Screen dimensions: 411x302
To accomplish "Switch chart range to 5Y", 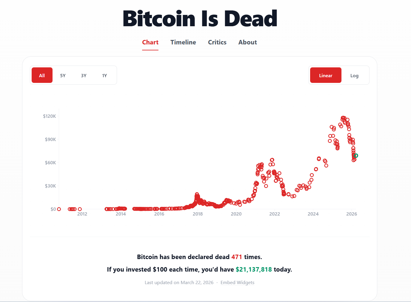I will click(x=63, y=75).
